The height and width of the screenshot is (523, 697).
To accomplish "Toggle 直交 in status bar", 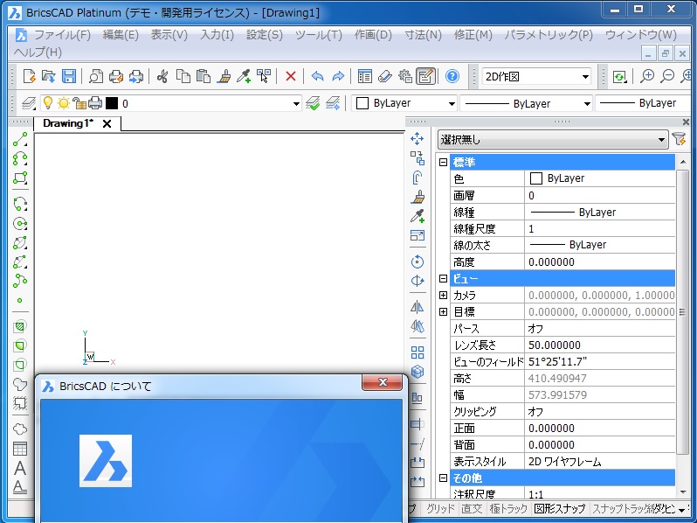I will (472, 508).
